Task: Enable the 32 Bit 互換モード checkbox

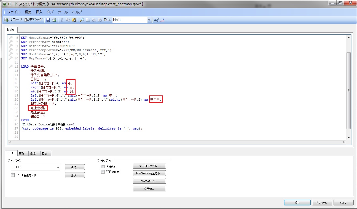Action: coord(13,175)
